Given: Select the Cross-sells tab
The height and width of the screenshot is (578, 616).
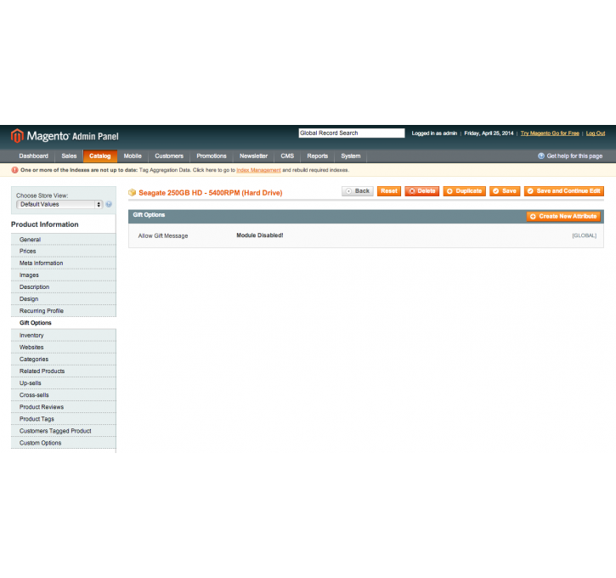Looking at the screenshot, I should [x=64, y=395].
